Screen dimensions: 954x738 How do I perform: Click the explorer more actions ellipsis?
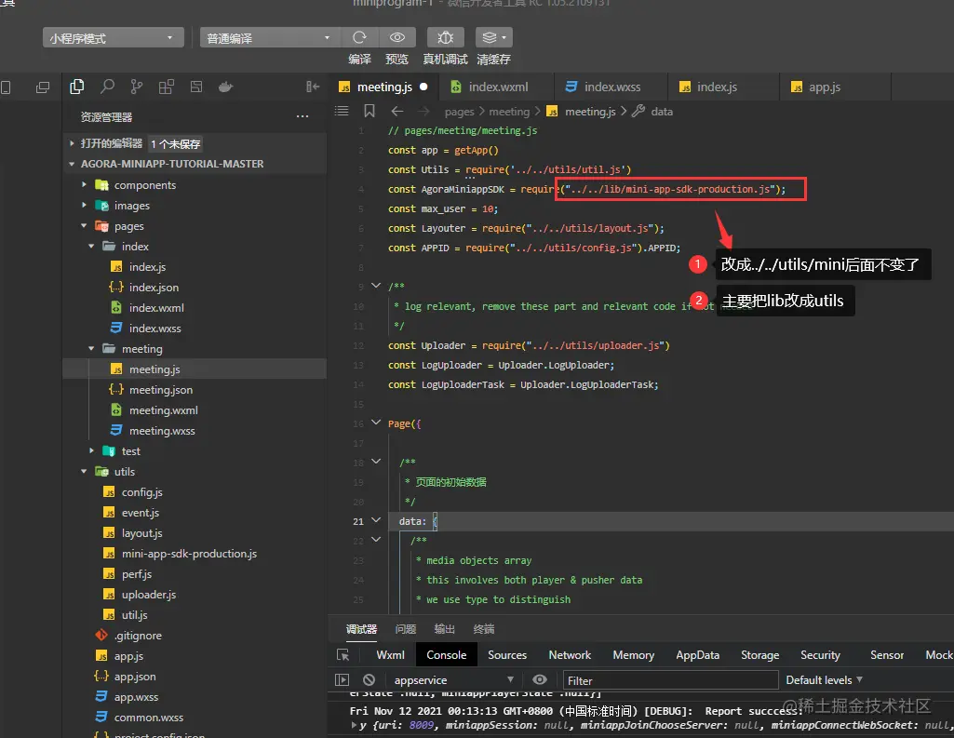tap(302, 116)
